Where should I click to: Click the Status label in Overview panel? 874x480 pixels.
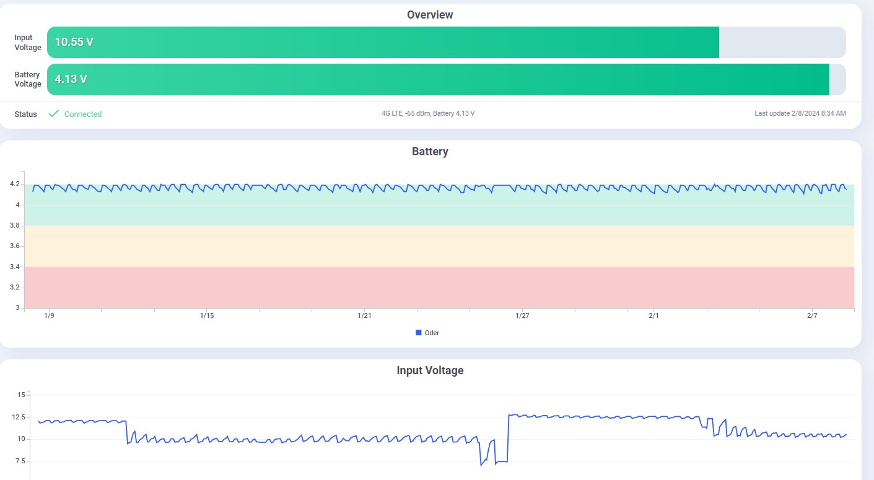click(x=25, y=114)
